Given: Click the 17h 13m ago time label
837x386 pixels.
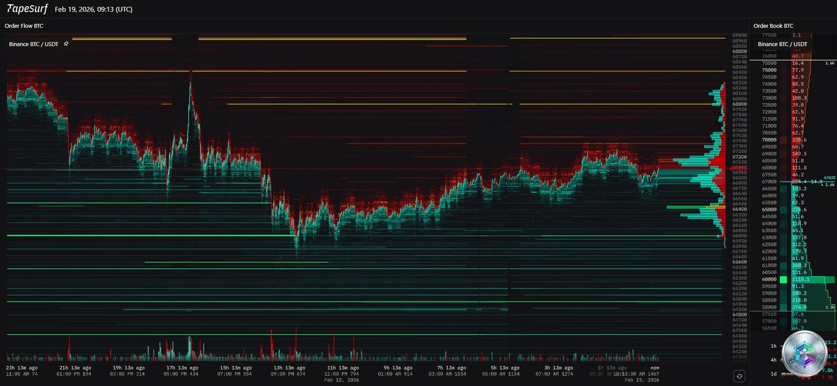Looking at the screenshot, I should pyautogui.click(x=182, y=368).
